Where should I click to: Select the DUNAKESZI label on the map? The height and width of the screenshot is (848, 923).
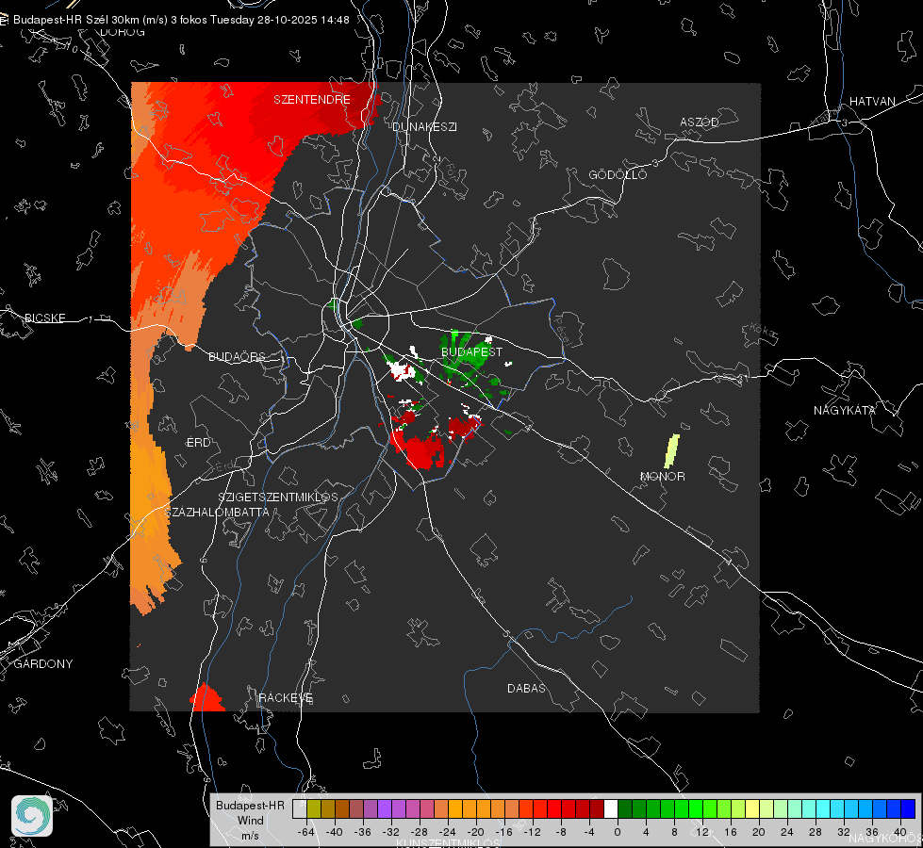[424, 126]
